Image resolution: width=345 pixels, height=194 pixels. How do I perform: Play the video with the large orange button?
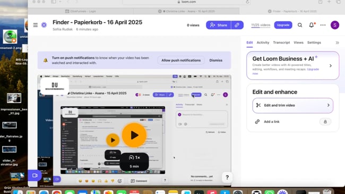(x=134, y=135)
